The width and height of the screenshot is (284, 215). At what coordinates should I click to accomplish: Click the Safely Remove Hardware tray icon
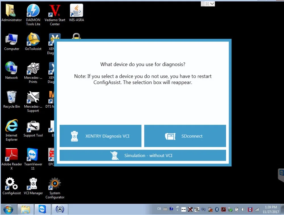[x=230, y=210]
